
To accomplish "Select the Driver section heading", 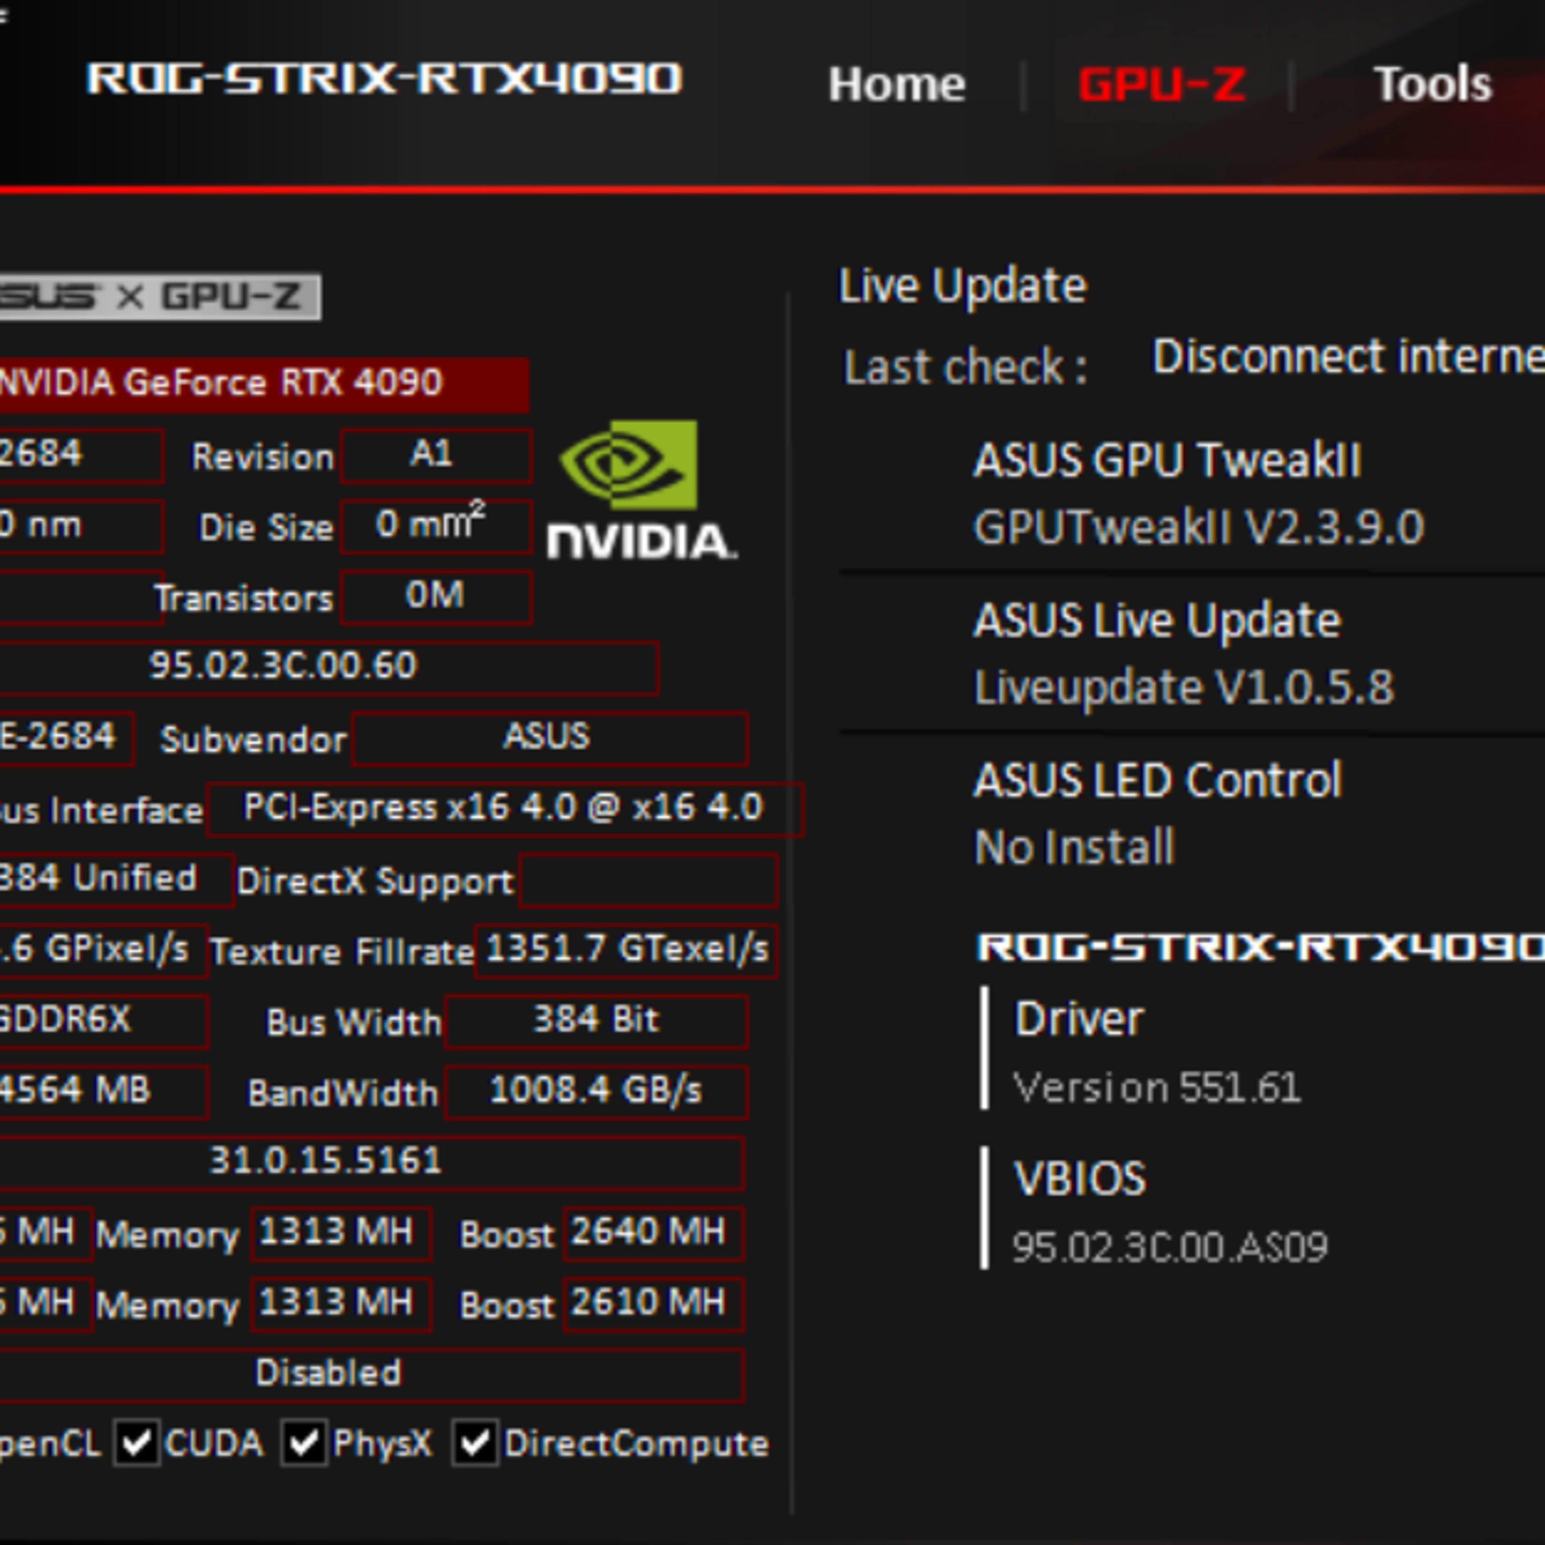I will click(1079, 1019).
